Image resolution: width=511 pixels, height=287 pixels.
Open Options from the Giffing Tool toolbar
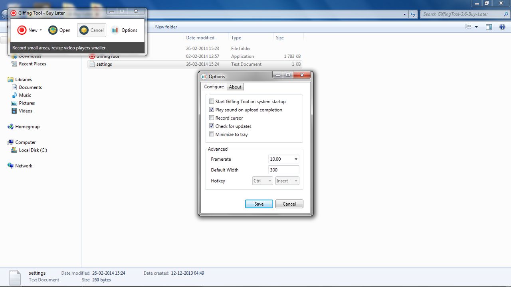pyautogui.click(x=124, y=30)
